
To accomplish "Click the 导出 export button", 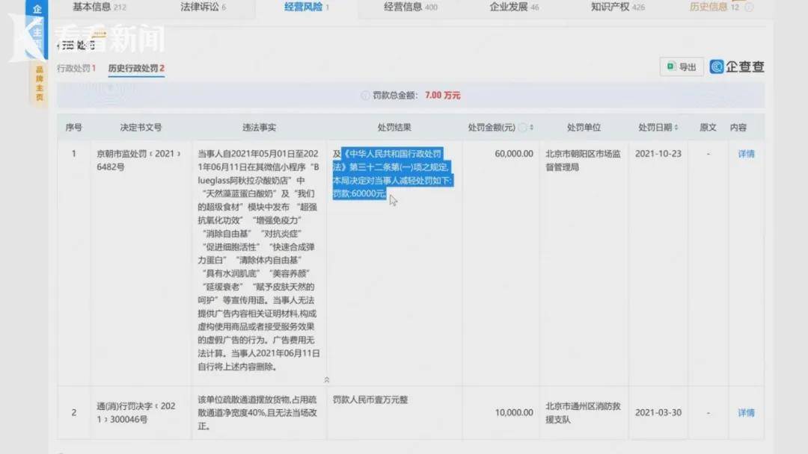I will pos(682,66).
